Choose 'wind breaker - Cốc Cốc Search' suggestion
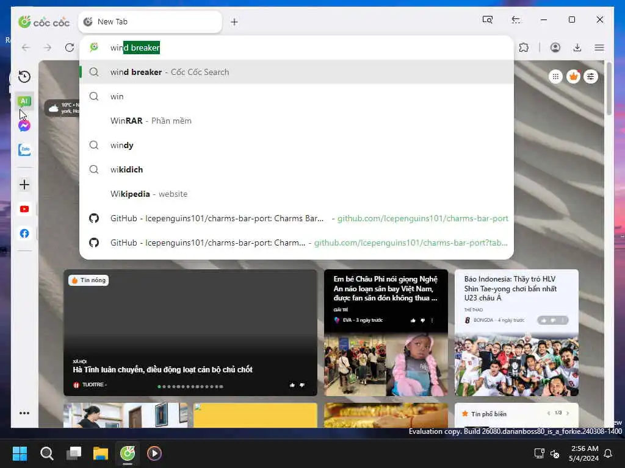The width and height of the screenshot is (625, 468). [297, 72]
